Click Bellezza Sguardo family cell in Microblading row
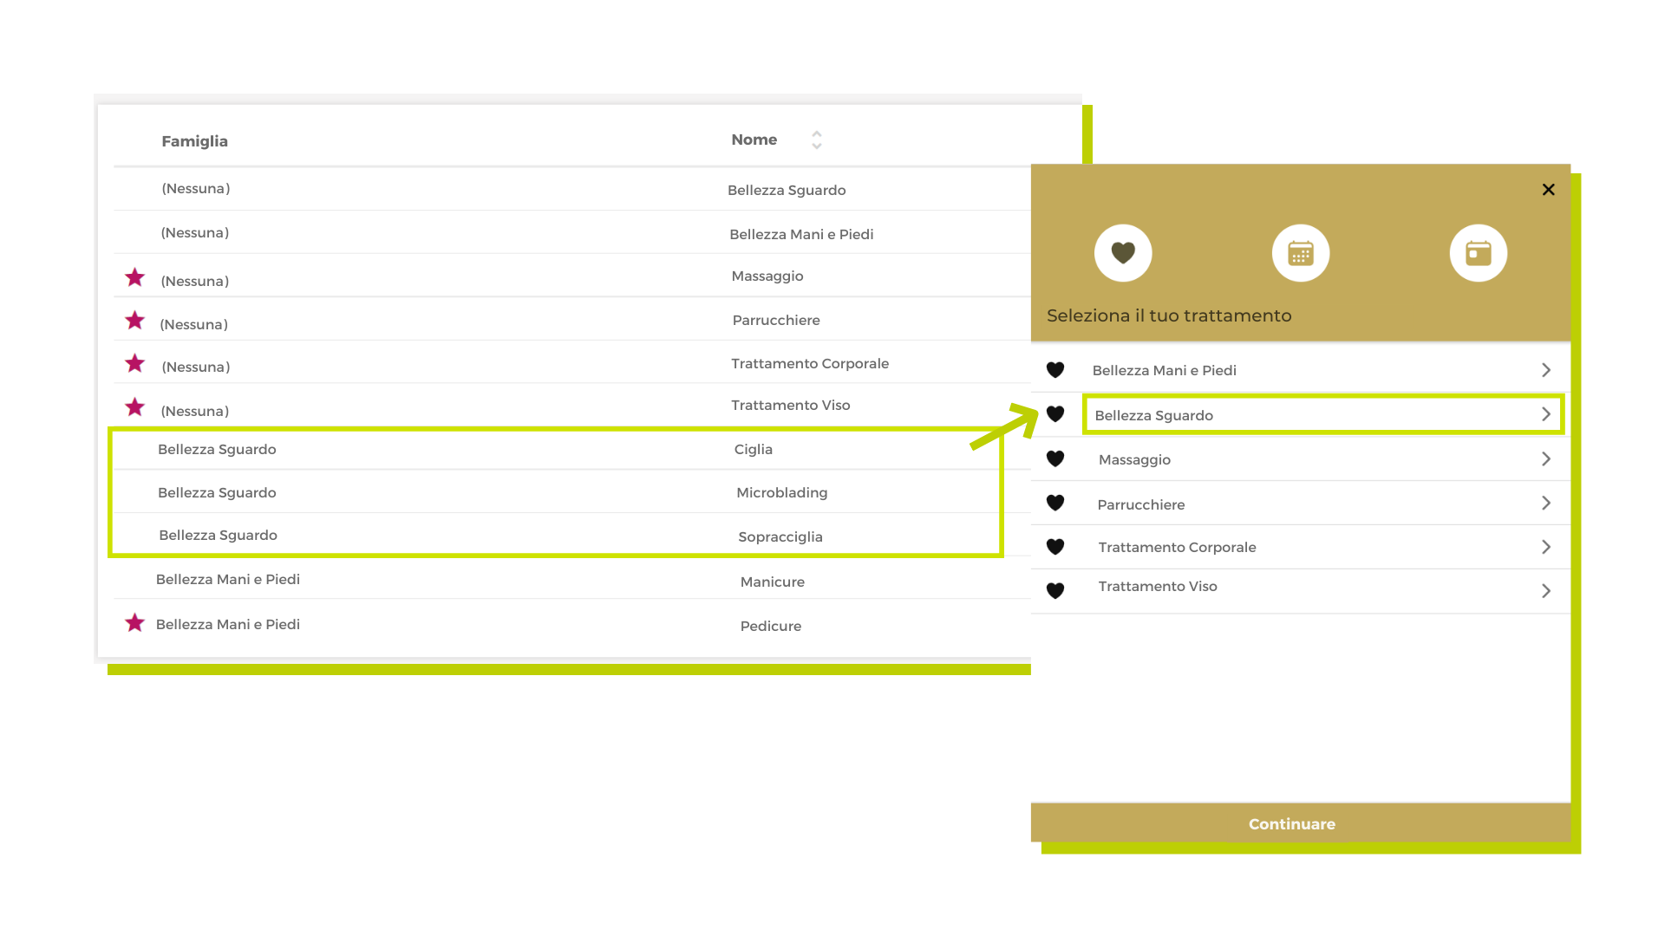 pos(217,492)
